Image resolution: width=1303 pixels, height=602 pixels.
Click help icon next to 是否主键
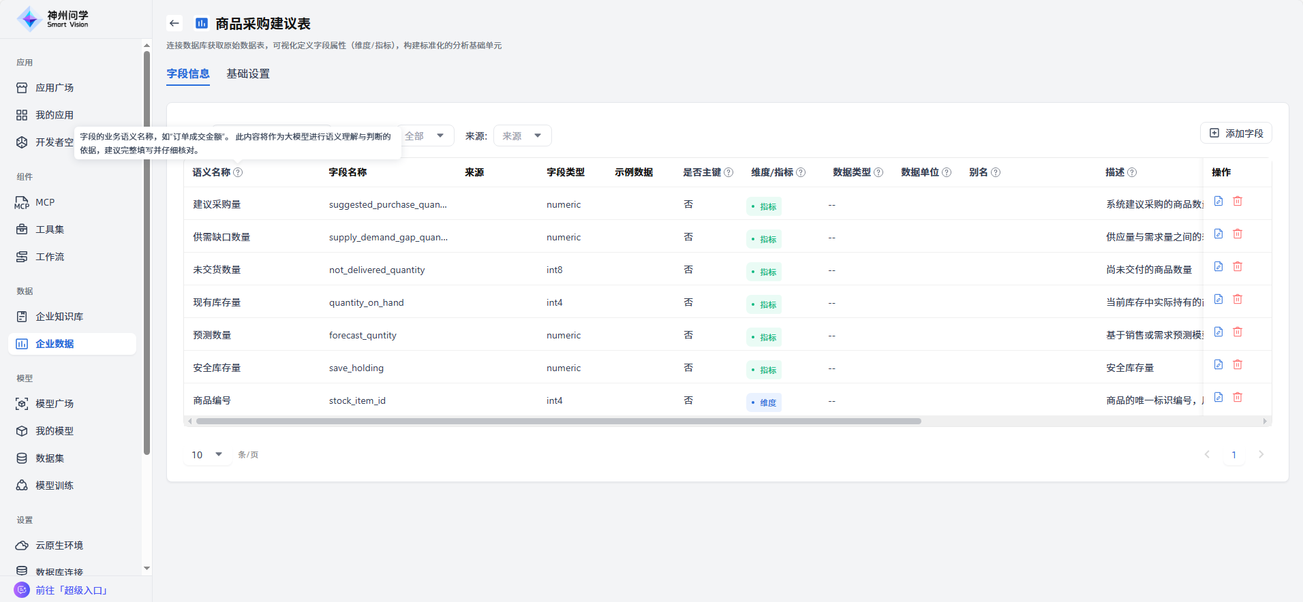click(x=729, y=172)
